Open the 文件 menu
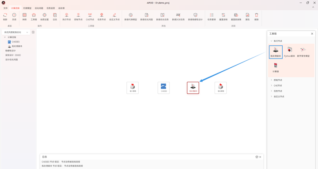The image size is (318, 169). coord(5,8)
